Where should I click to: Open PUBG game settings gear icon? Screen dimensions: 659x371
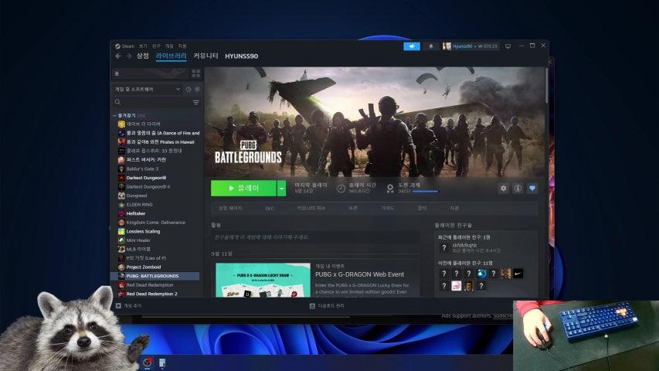pyautogui.click(x=504, y=188)
